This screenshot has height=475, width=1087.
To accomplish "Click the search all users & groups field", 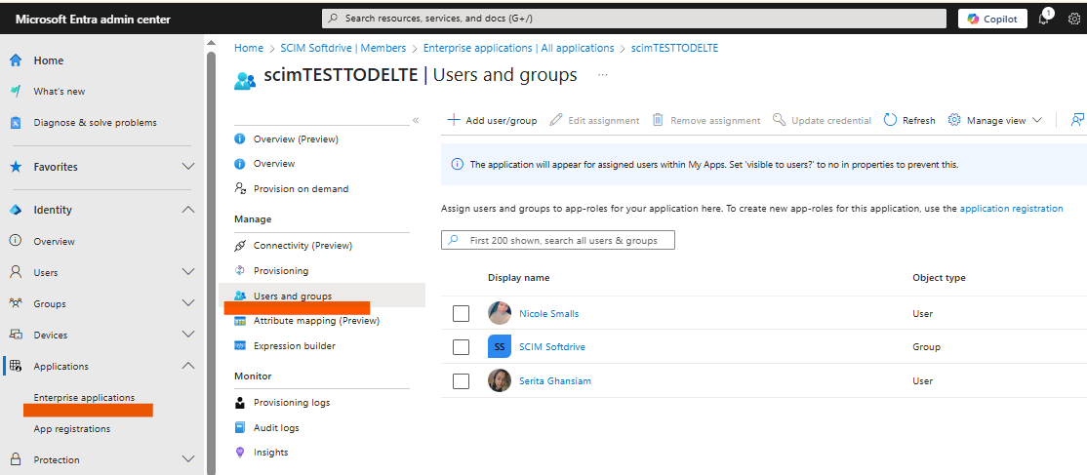I will click(x=558, y=241).
